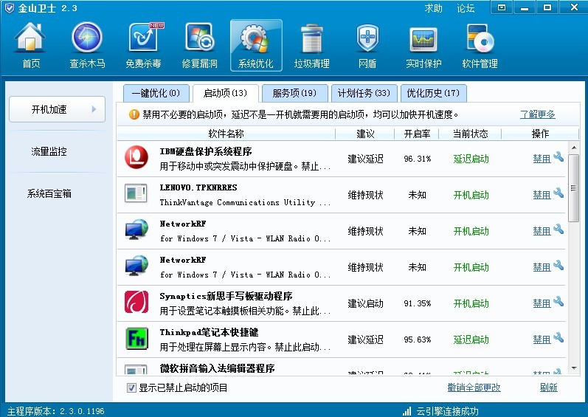Click 禁用 link for IBM硬盘保护系统程序
The height and width of the screenshot is (417, 588).
542,159
